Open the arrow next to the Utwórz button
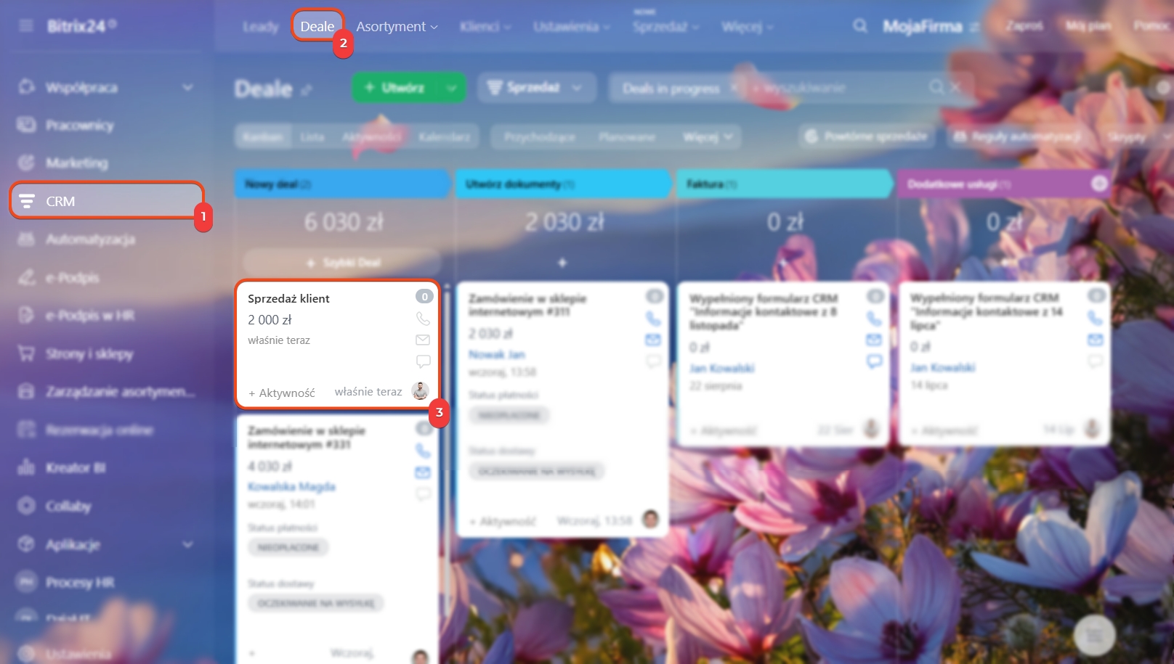1174x664 pixels. (452, 88)
